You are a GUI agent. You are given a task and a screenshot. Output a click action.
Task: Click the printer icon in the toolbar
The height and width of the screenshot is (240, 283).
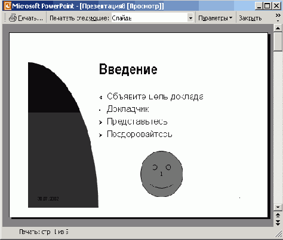13,18
